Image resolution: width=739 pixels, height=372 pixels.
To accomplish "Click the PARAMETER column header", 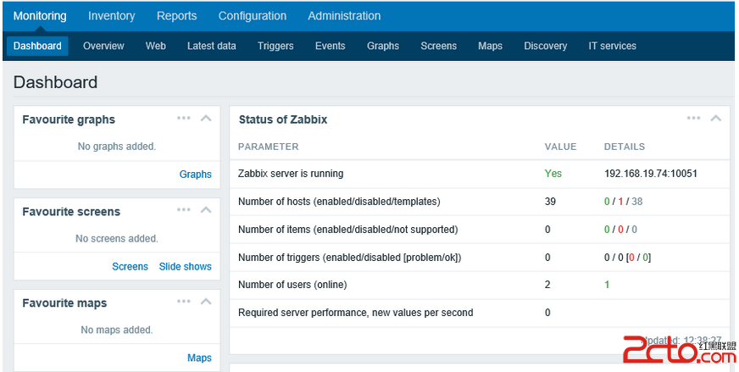I will [x=268, y=147].
